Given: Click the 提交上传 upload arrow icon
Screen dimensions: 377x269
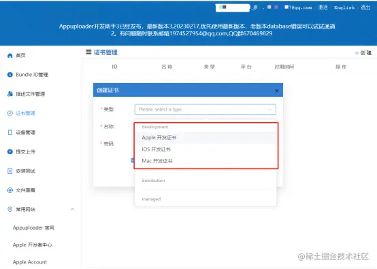Looking at the screenshot, I should (x=10, y=151).
